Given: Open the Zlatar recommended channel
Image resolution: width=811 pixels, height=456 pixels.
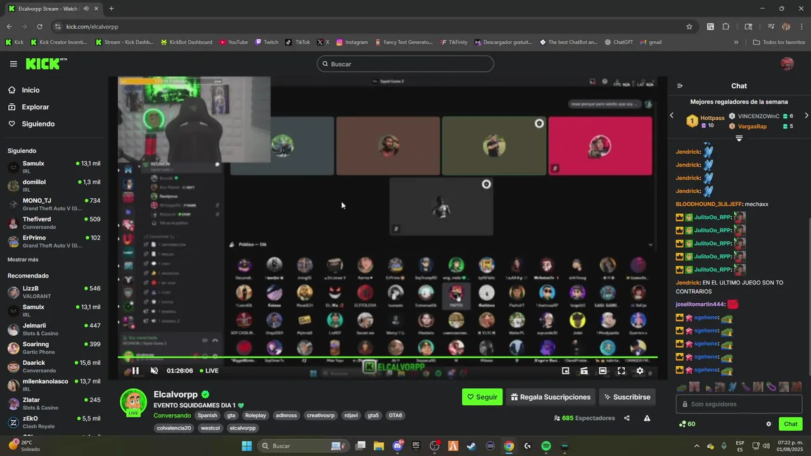Looking at the screenshot, I should point(54,403).
